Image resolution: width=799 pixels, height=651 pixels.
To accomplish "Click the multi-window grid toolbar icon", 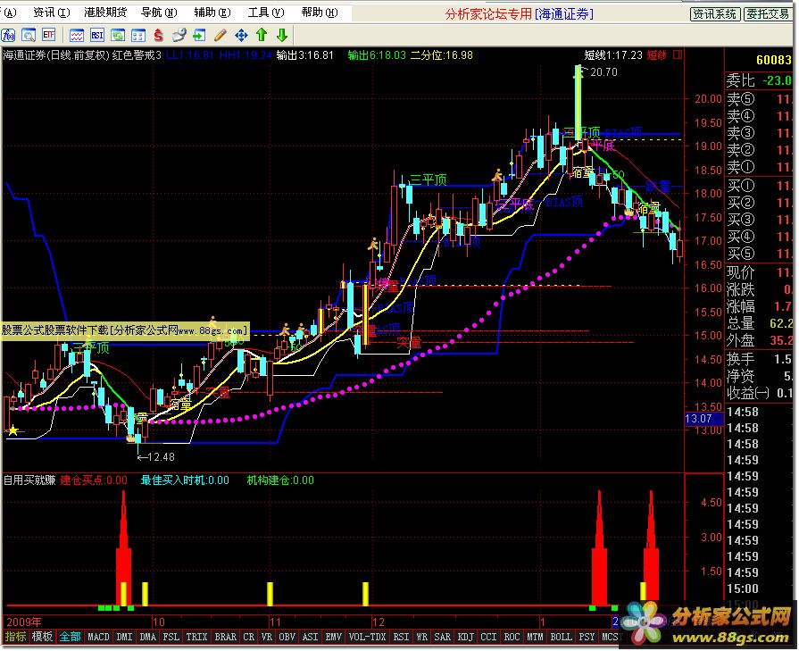I will (138, 35).
